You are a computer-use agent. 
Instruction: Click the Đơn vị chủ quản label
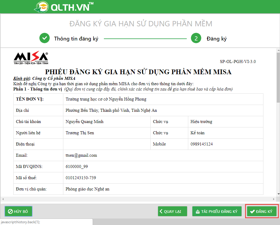pyautogui.click(x=31, y=189)
